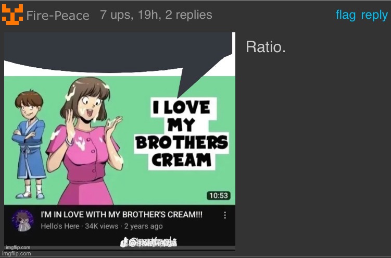
Task: Flag this comment
Action: click(x=345, y=15)
